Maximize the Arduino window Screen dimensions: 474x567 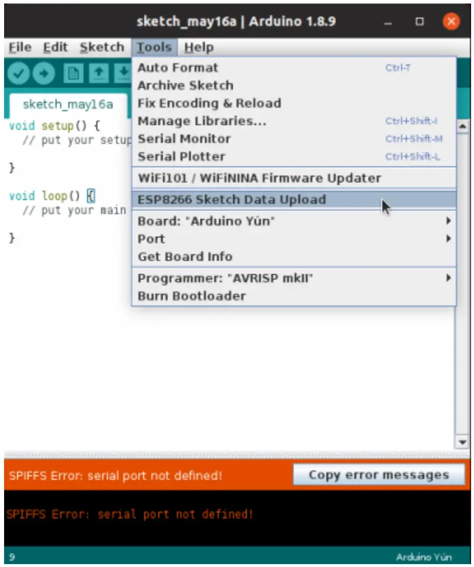[x=420, y=22]
